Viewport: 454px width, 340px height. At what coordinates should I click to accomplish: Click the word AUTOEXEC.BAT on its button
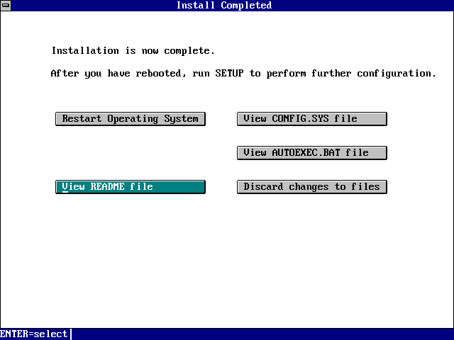(306, 153)
